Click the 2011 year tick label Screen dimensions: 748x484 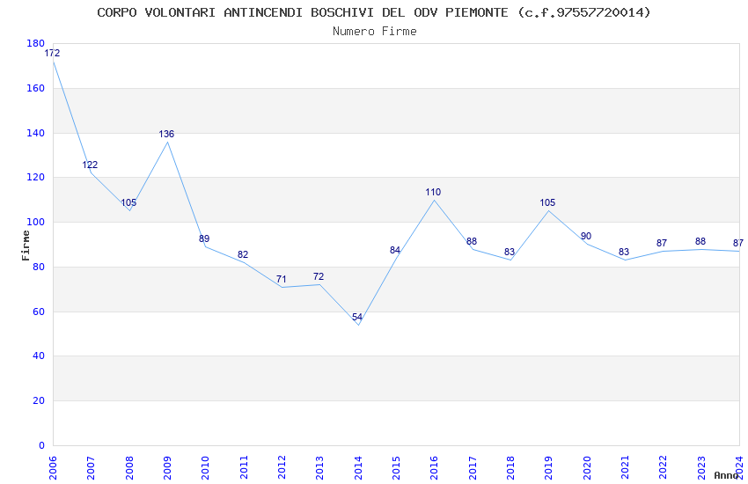tap(243, 468)
